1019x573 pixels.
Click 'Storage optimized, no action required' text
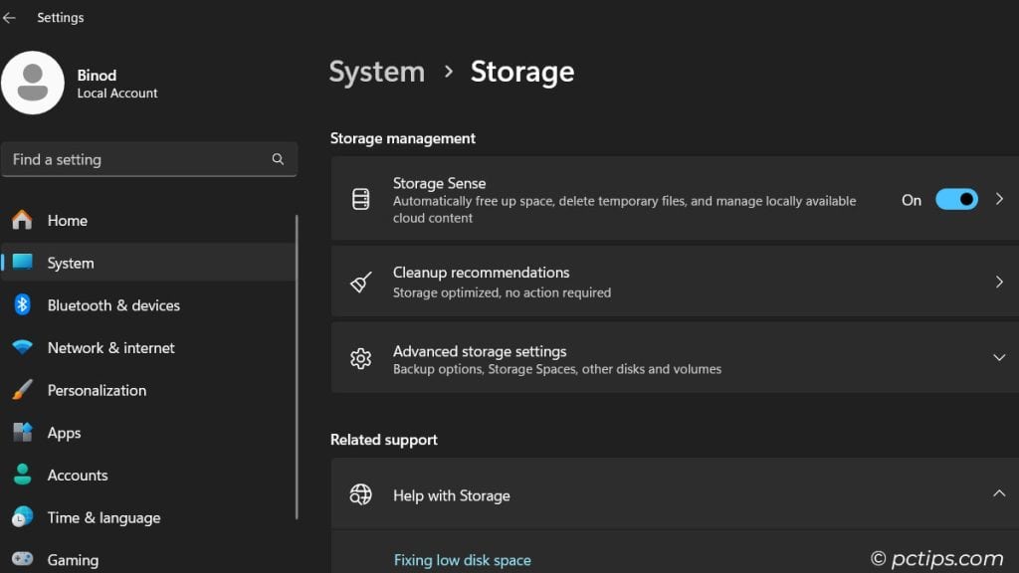point(502,292)
